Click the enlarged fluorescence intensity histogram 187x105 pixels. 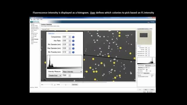65,62
